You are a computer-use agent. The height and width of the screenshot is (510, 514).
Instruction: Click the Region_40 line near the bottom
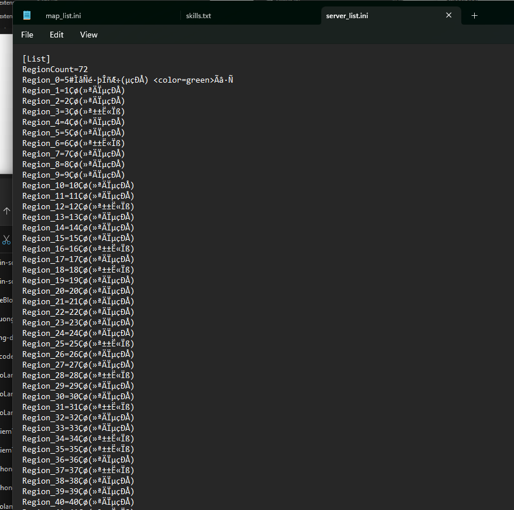click(78, 502)
